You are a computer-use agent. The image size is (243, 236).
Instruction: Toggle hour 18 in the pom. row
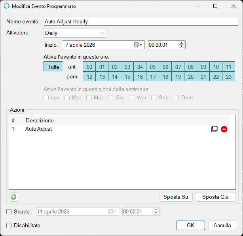point(165,76)
